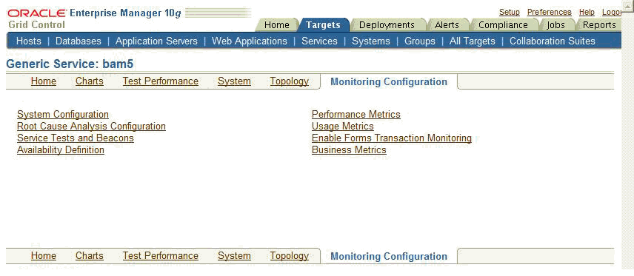This screenshot has width=634, height=276.
Task: Go to the Compliance tab
Action: coord(503,25)
